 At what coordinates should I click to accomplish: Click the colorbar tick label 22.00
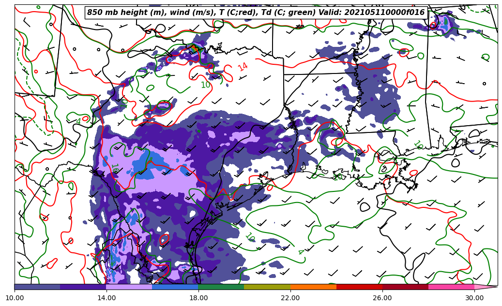(290, 298)
